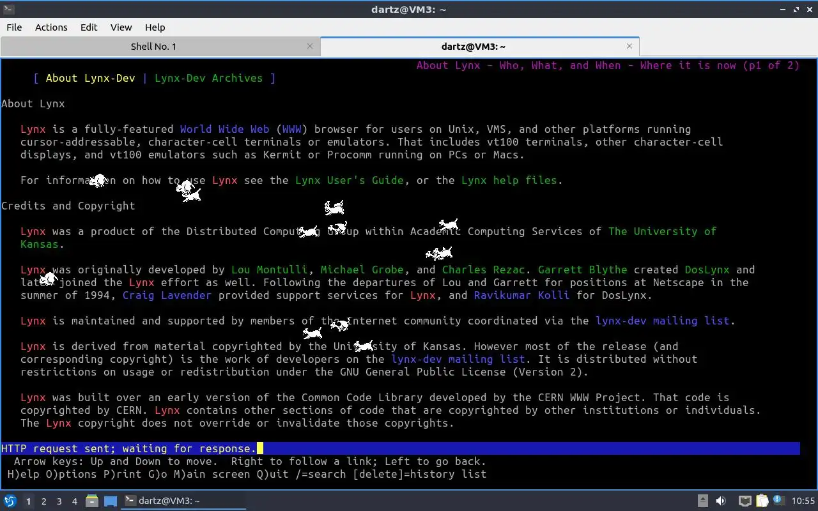Image resolution: width=818 pixels, height=511 pixels.
Task: Follow the About Lynx-Dev link
Action: coord(90,78)
